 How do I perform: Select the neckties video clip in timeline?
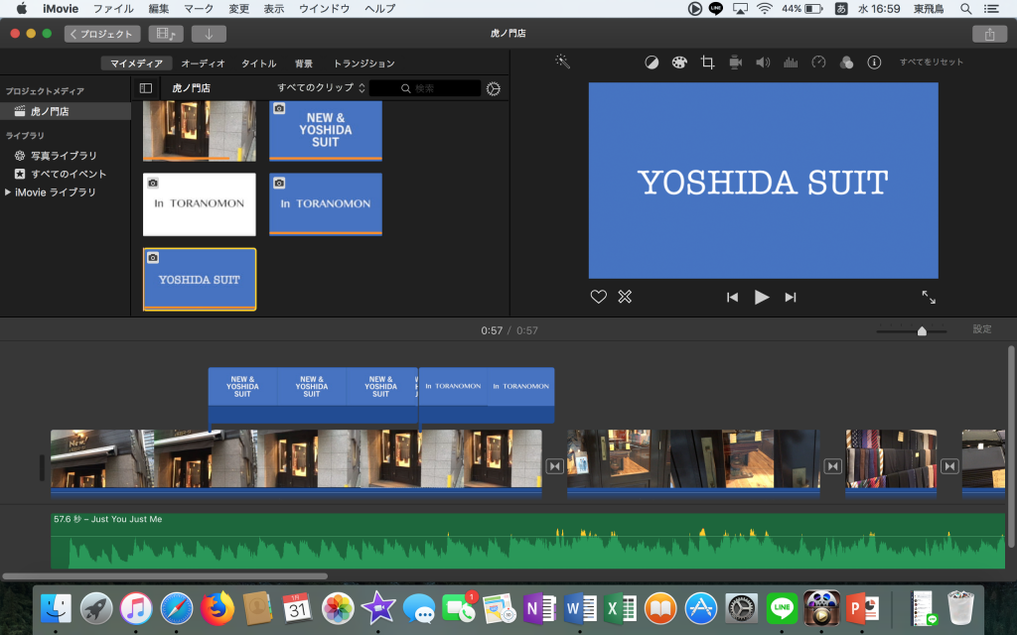tap(891, 461)
